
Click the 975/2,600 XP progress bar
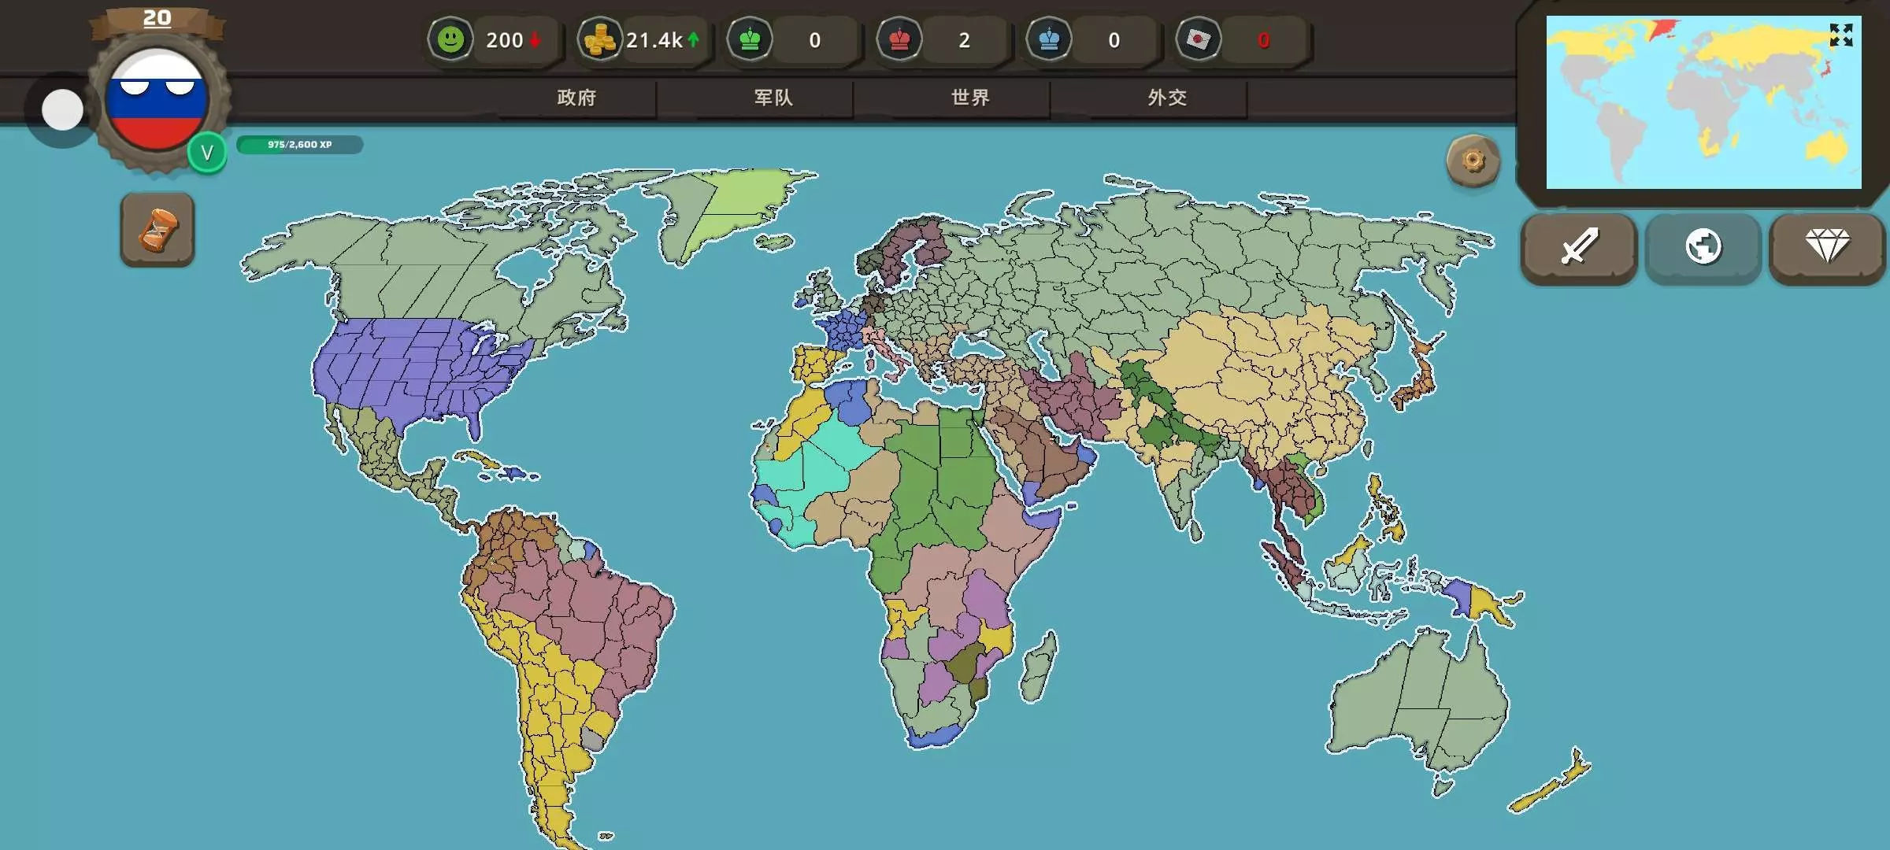pos(300,145)
